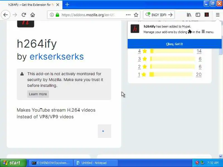223x167 pixels.
Task: Open the Library bookshelf icon
Action: point(189,15)
